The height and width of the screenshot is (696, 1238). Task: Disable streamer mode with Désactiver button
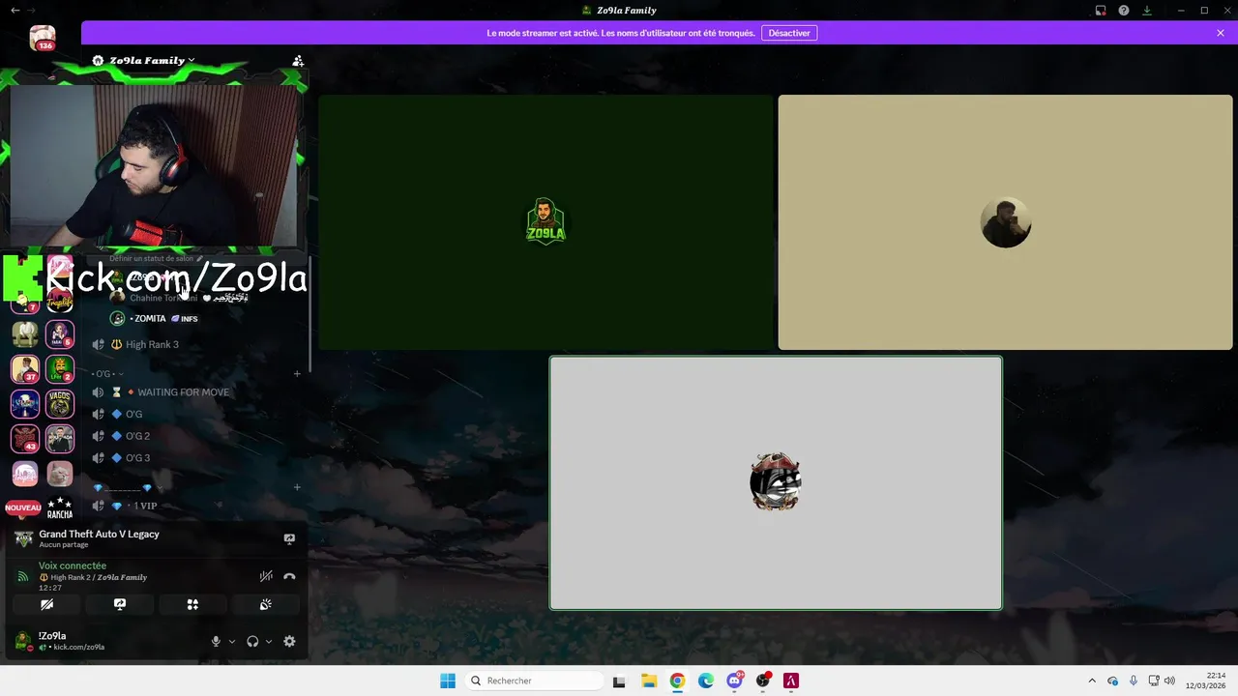pos(789,33)
